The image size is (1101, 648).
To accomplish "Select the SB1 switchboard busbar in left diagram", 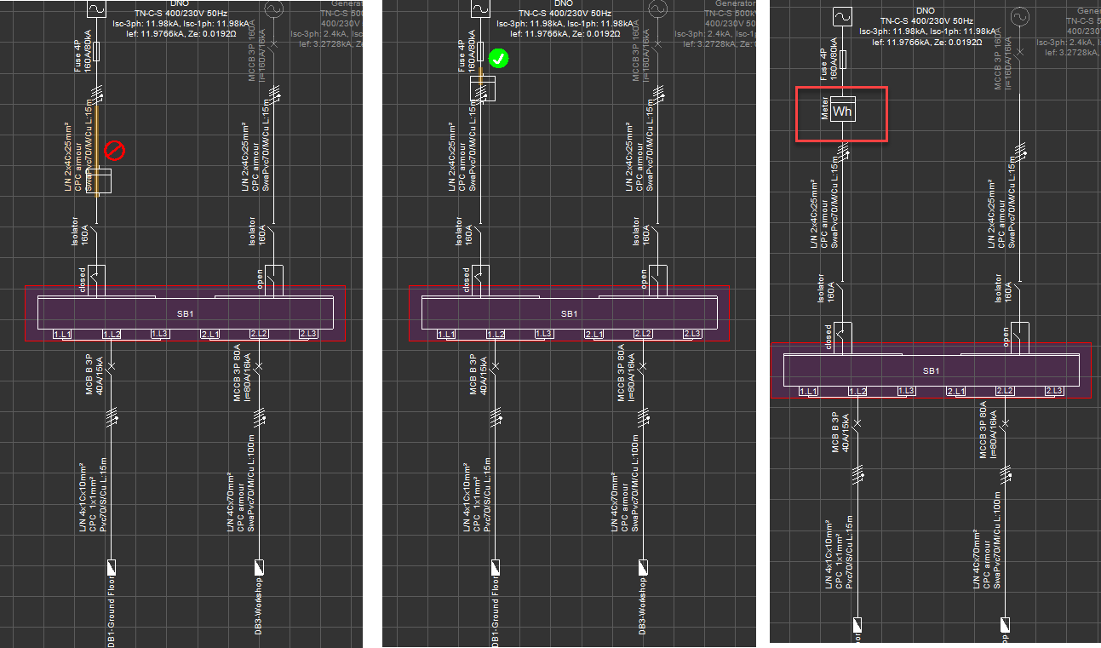I will coord(185,313).
